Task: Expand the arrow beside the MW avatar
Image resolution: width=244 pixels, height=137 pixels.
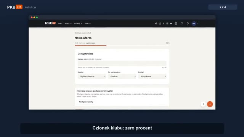Action: [x=198, y=24]
